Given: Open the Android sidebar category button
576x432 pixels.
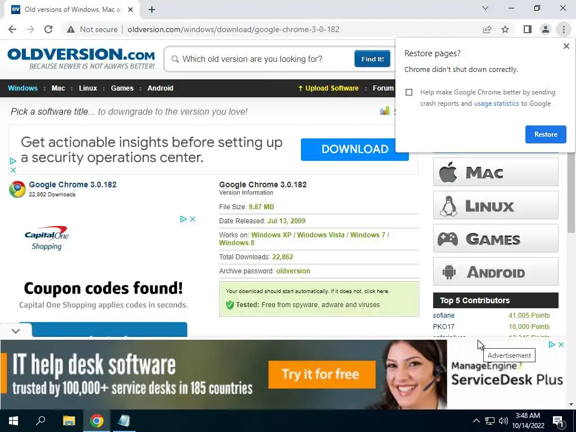Looking at the screenshot, I should click(496, 272).
